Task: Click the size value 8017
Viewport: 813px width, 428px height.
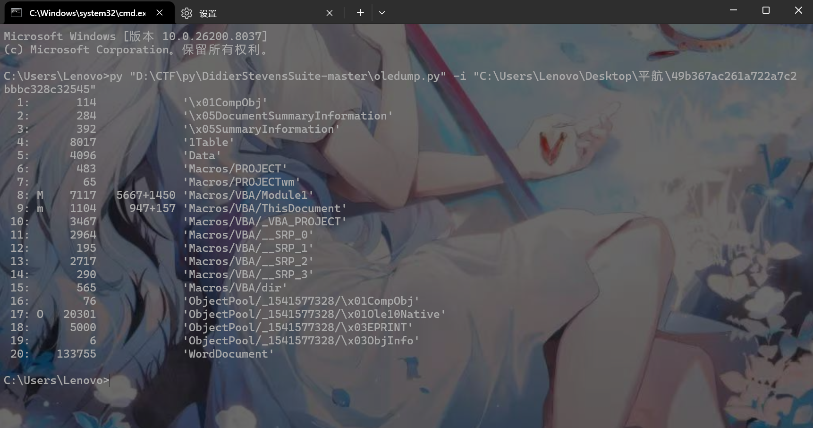Action: (83, 142)
